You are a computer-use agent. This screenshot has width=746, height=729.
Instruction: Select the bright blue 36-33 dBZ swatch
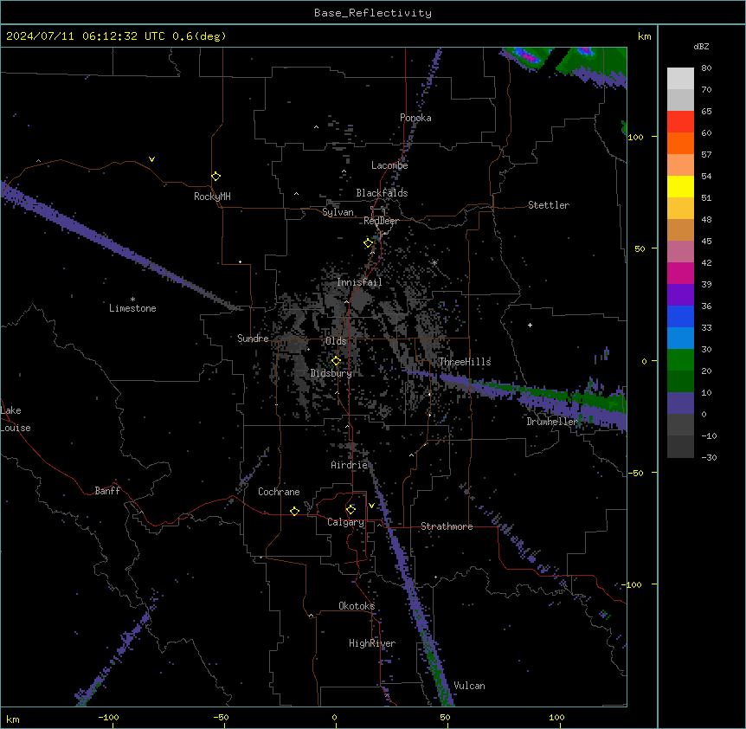[x=680, y=317]
